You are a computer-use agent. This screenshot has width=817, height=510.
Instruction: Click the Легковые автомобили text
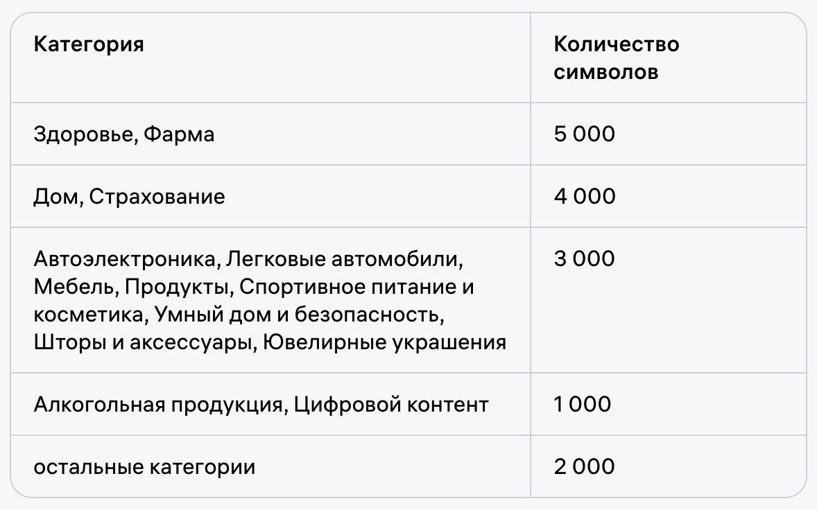point(343,258)
